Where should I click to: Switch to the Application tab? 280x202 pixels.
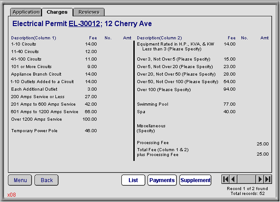(x=26, y=12)
